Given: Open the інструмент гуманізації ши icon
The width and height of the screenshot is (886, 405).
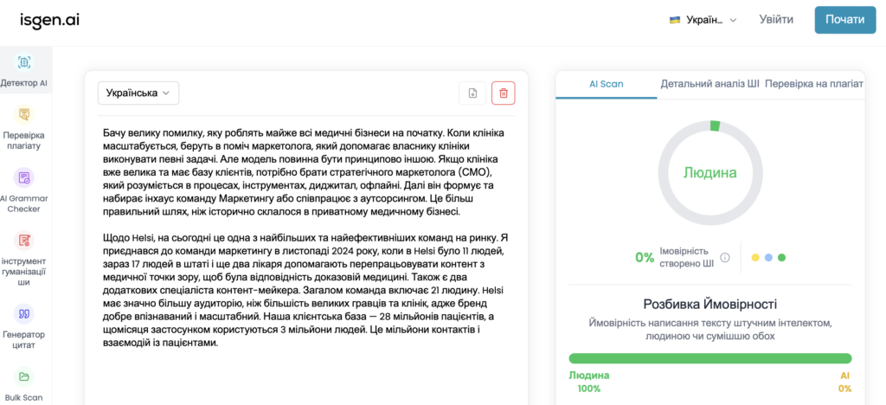Looking at the screenshot, I should pos(23,241).
